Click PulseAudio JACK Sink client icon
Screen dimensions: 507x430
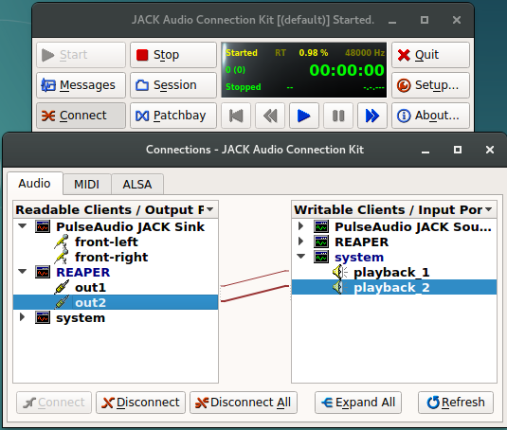click(x=43, y=226)
